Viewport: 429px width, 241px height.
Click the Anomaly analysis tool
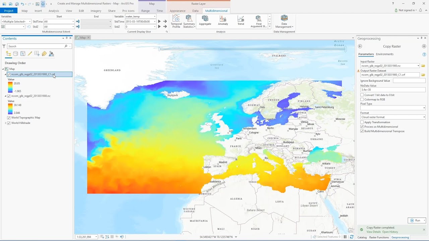coord(223,21)
